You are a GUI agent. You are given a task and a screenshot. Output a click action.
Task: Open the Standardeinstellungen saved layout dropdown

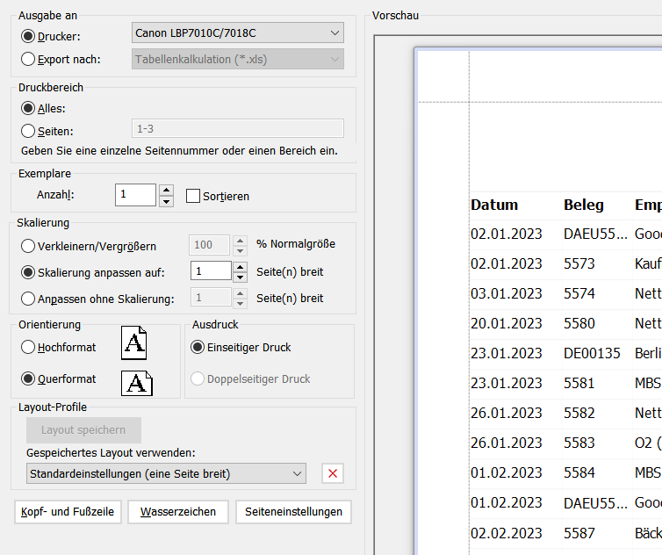[x=166, y=473]
